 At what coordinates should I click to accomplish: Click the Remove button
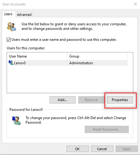click(91, 100)
